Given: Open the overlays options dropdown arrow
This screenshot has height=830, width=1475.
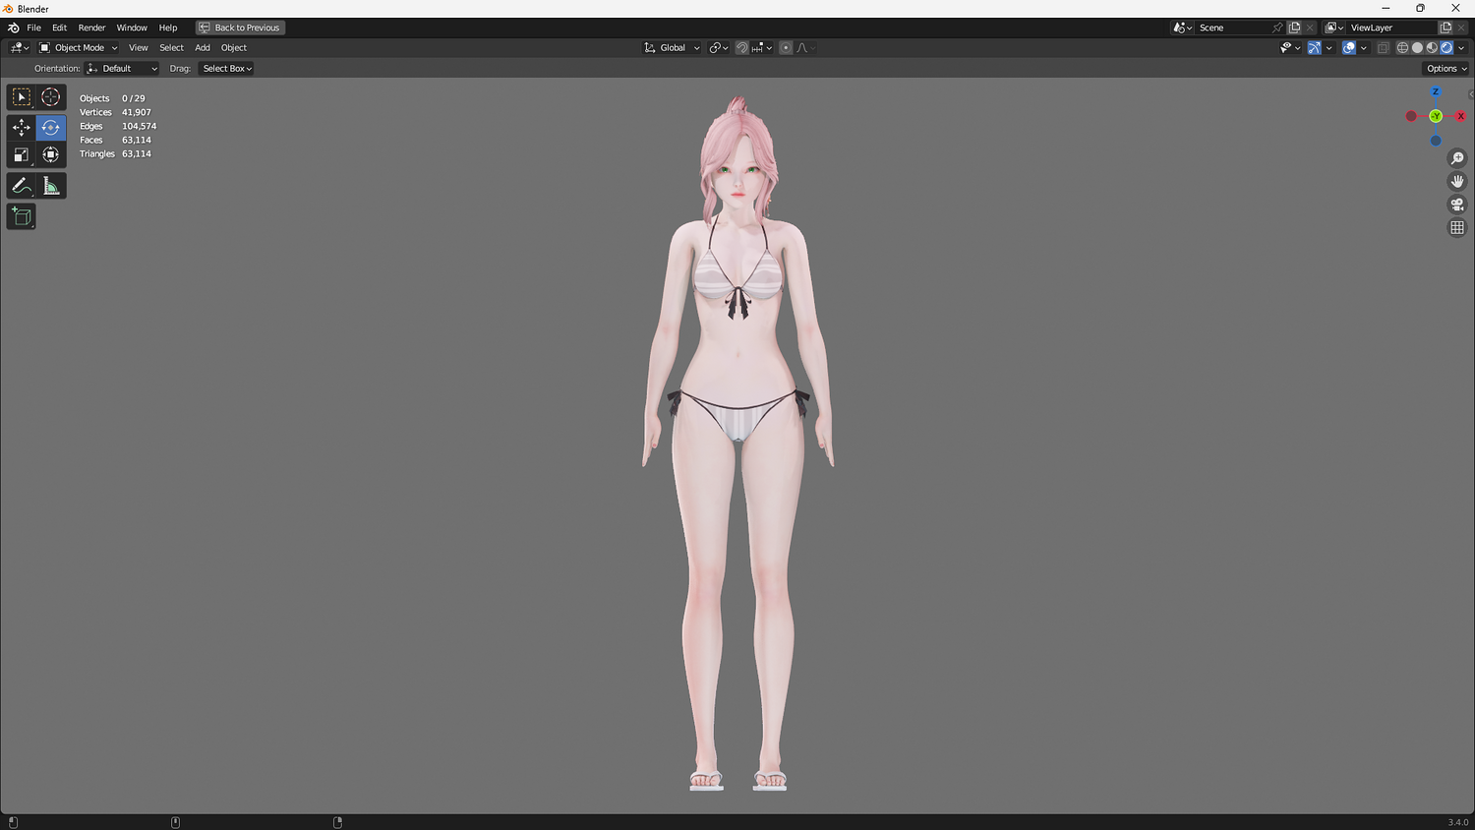Looking at the screenshot, I should tap(1363, 47).
